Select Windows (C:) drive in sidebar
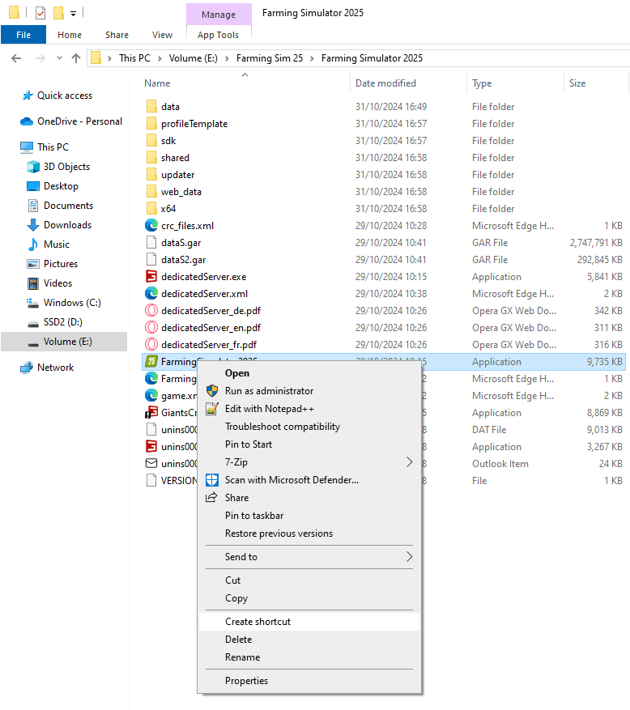 pos(72,303)
